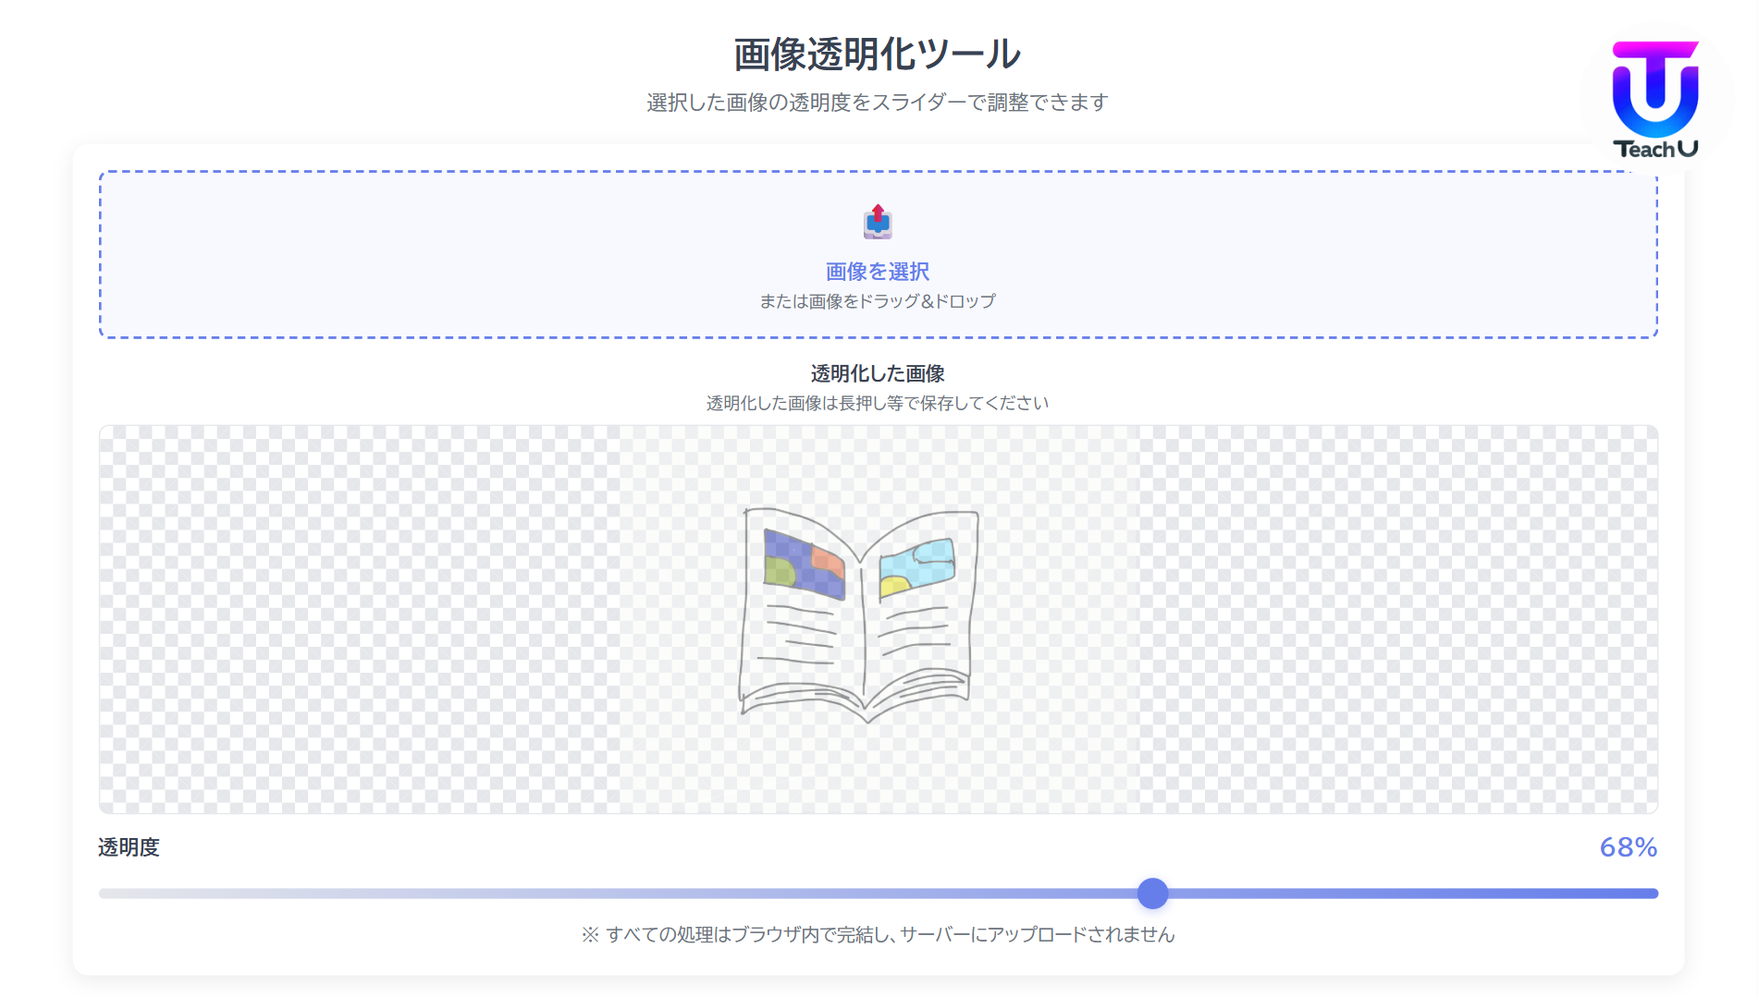Click the browser-privacy note below the slider
1758x997 pixels.
tap(878, 934)
